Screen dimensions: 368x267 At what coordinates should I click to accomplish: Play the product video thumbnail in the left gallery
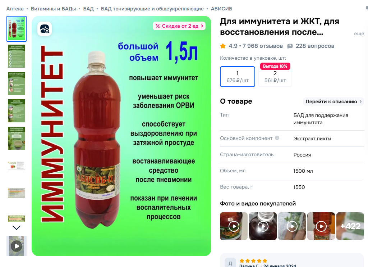pyautogui.click(x=17, y=246)
